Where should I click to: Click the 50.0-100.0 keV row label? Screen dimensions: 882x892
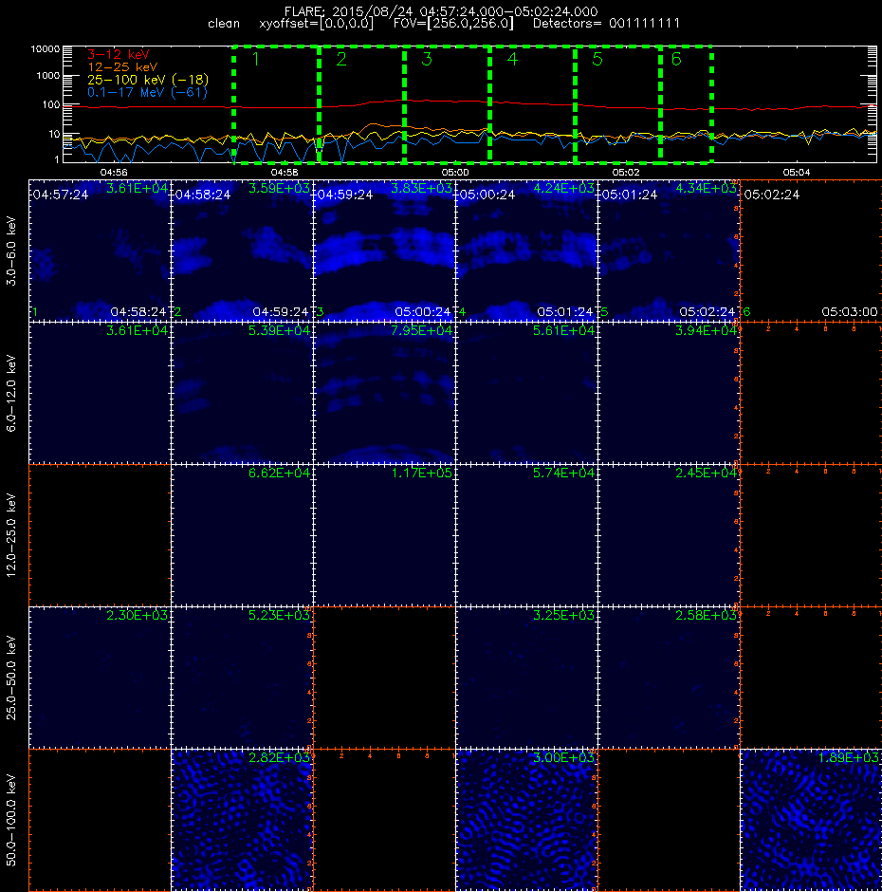pyautogui.click(x=11, y=820)
